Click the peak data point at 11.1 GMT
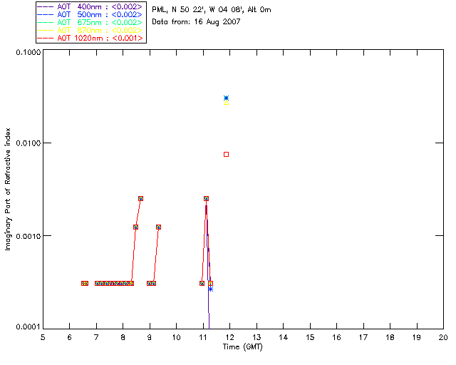This screenshot has height=365, width=456. pyautogui.click(x=206, y=198)
